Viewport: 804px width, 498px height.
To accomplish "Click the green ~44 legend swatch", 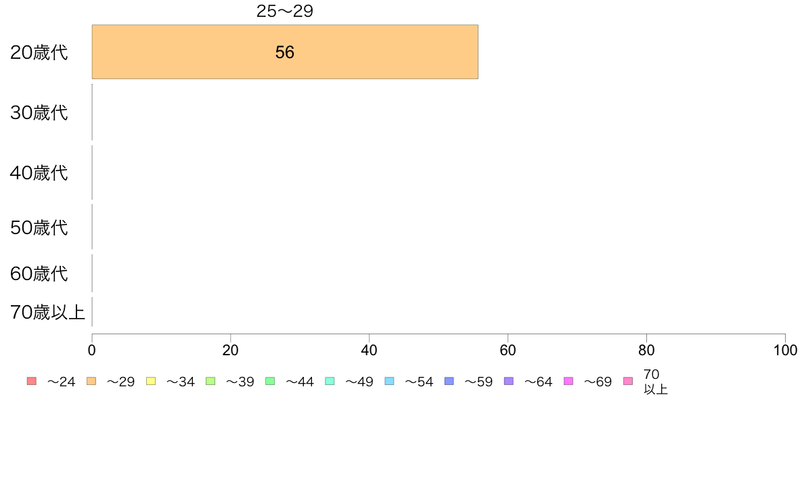I will [x=270, y=381].
